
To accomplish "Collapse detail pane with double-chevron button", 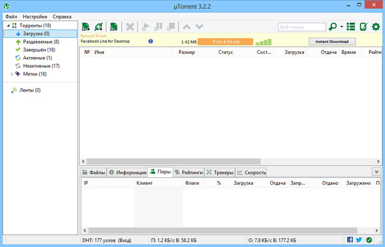I will coord(377,172).
